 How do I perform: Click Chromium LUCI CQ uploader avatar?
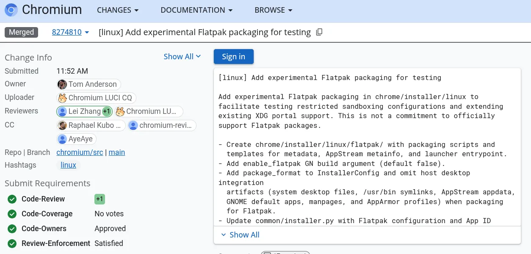[x=62, y=98]
